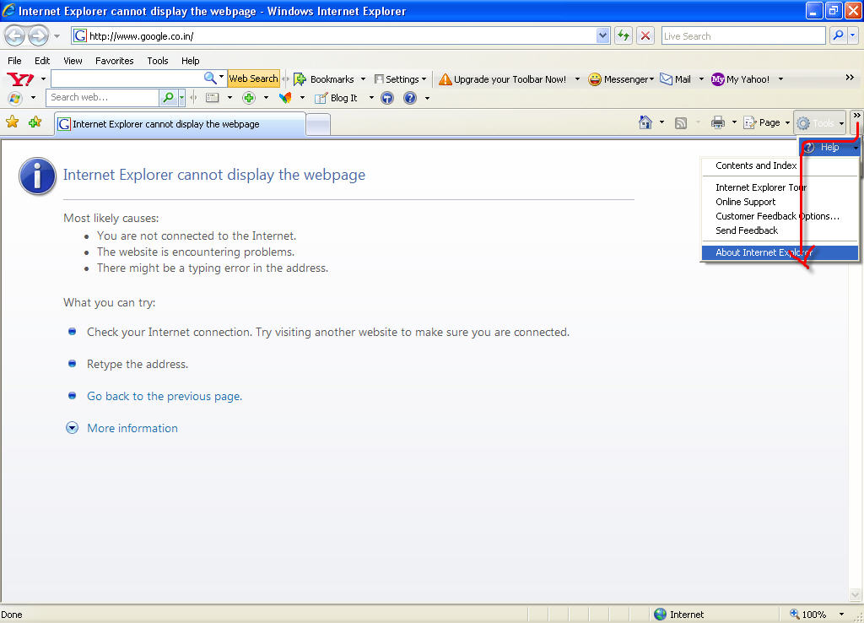The image size is (864, 623).
Task: Click the green plus toolbar icon
Action: click(x=249, y=98)
